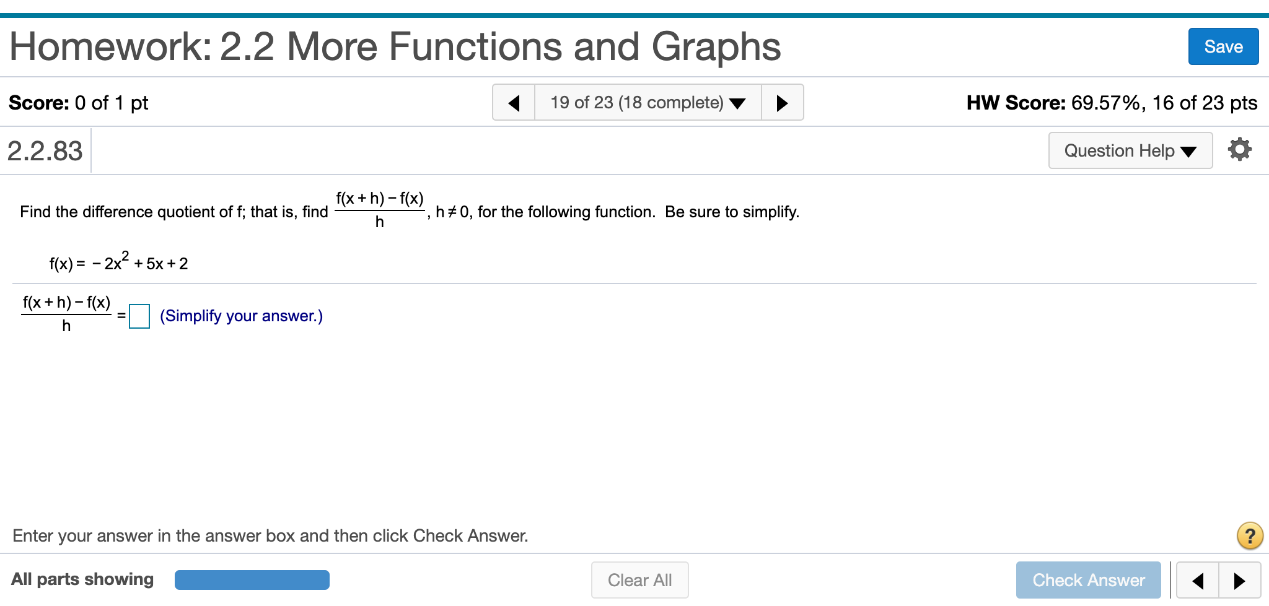The image size is (1269, 606).
Task: Click the forward navigation arrow at bottom right
Action: click(x=1239, y=580)
